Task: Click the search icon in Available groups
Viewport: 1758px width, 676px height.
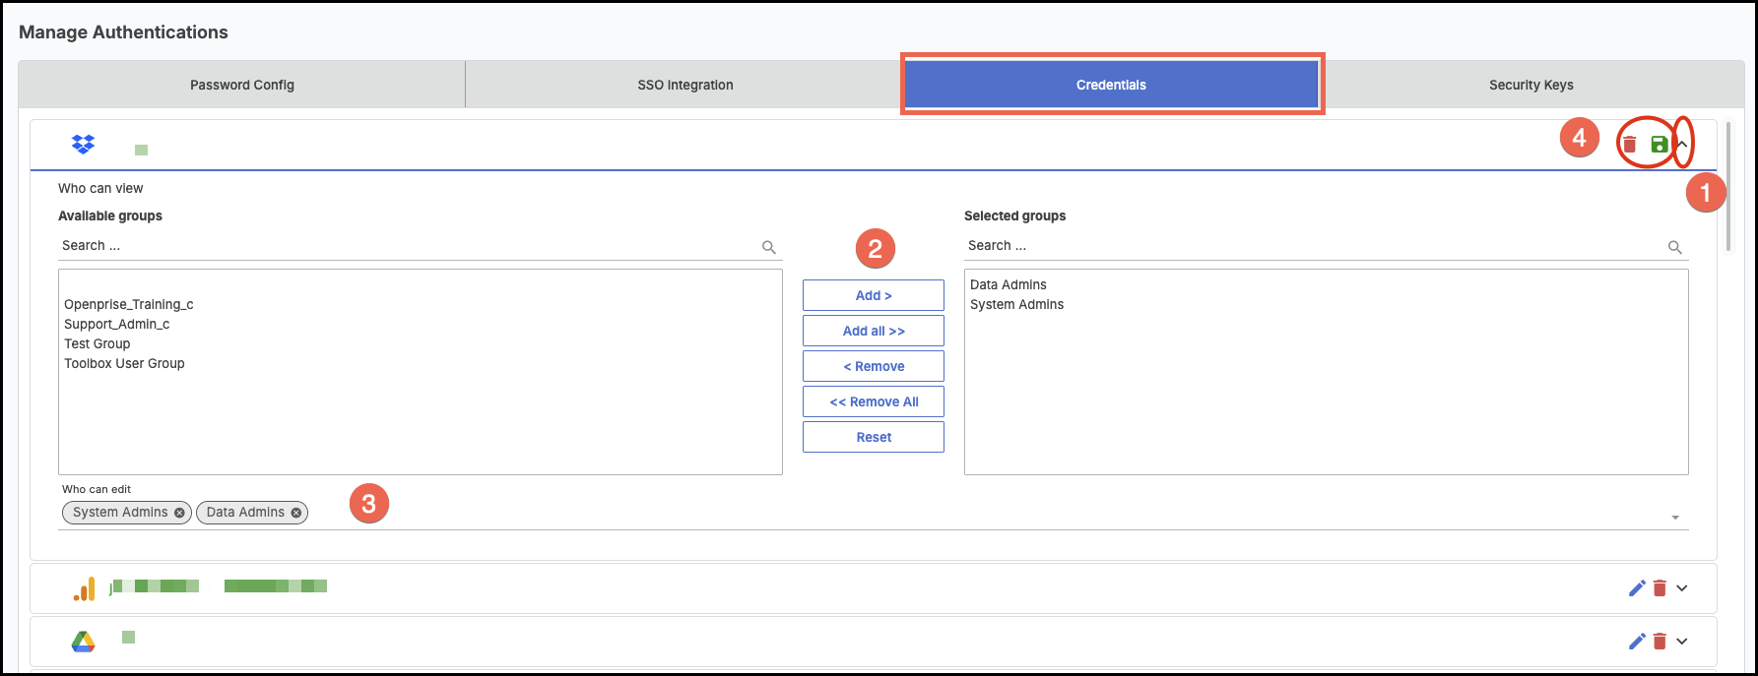Action: click(769, 247)
